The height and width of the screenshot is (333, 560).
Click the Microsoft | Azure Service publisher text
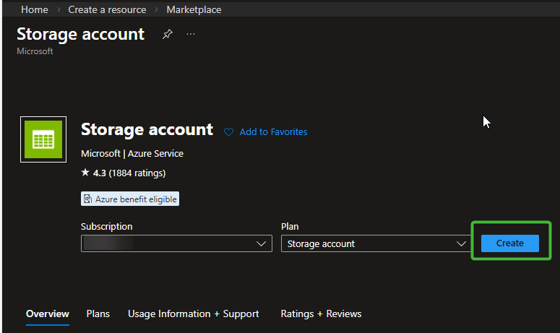(x=132, y=154)
